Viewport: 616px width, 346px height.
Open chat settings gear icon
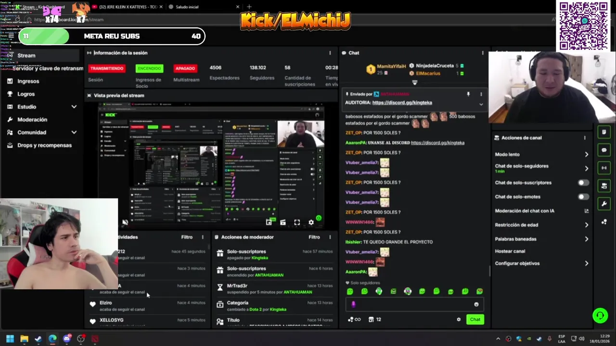459,320
